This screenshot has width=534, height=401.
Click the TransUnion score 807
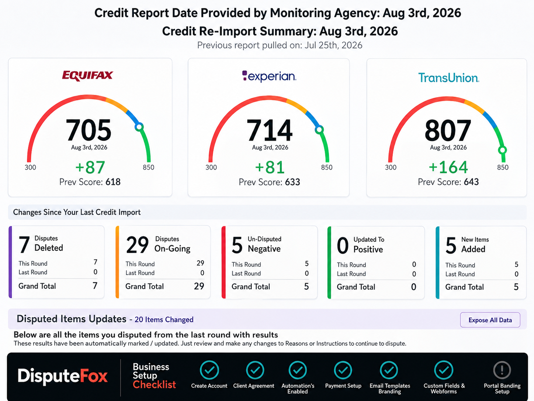(x=448, y=130)
